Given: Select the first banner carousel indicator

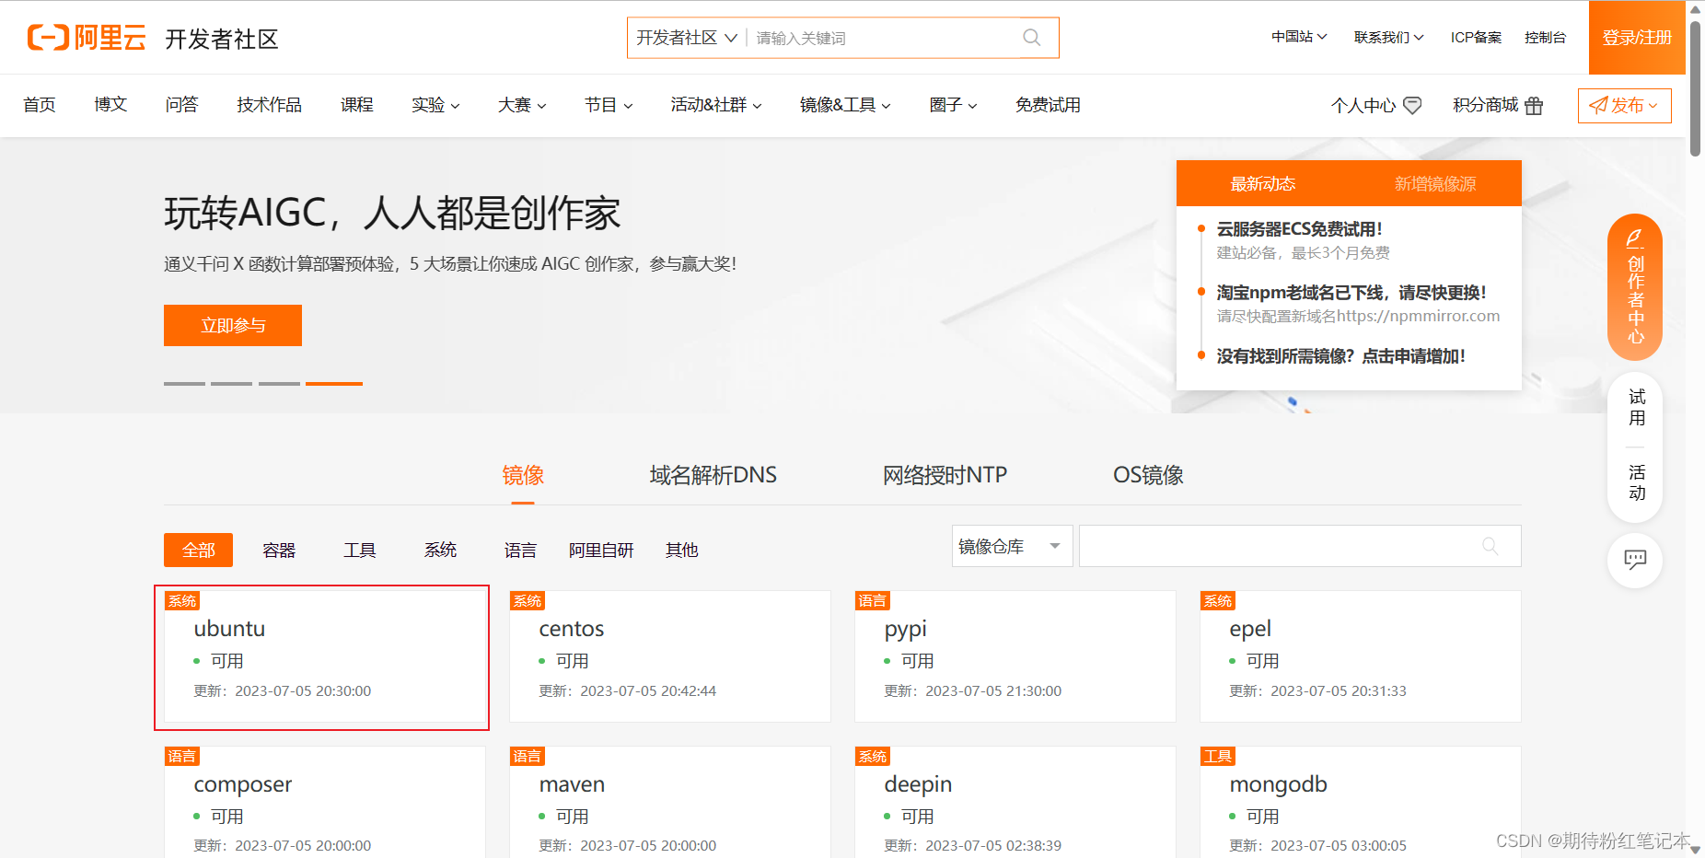Looking at the screenshot, I should click(x=184, y=384).
